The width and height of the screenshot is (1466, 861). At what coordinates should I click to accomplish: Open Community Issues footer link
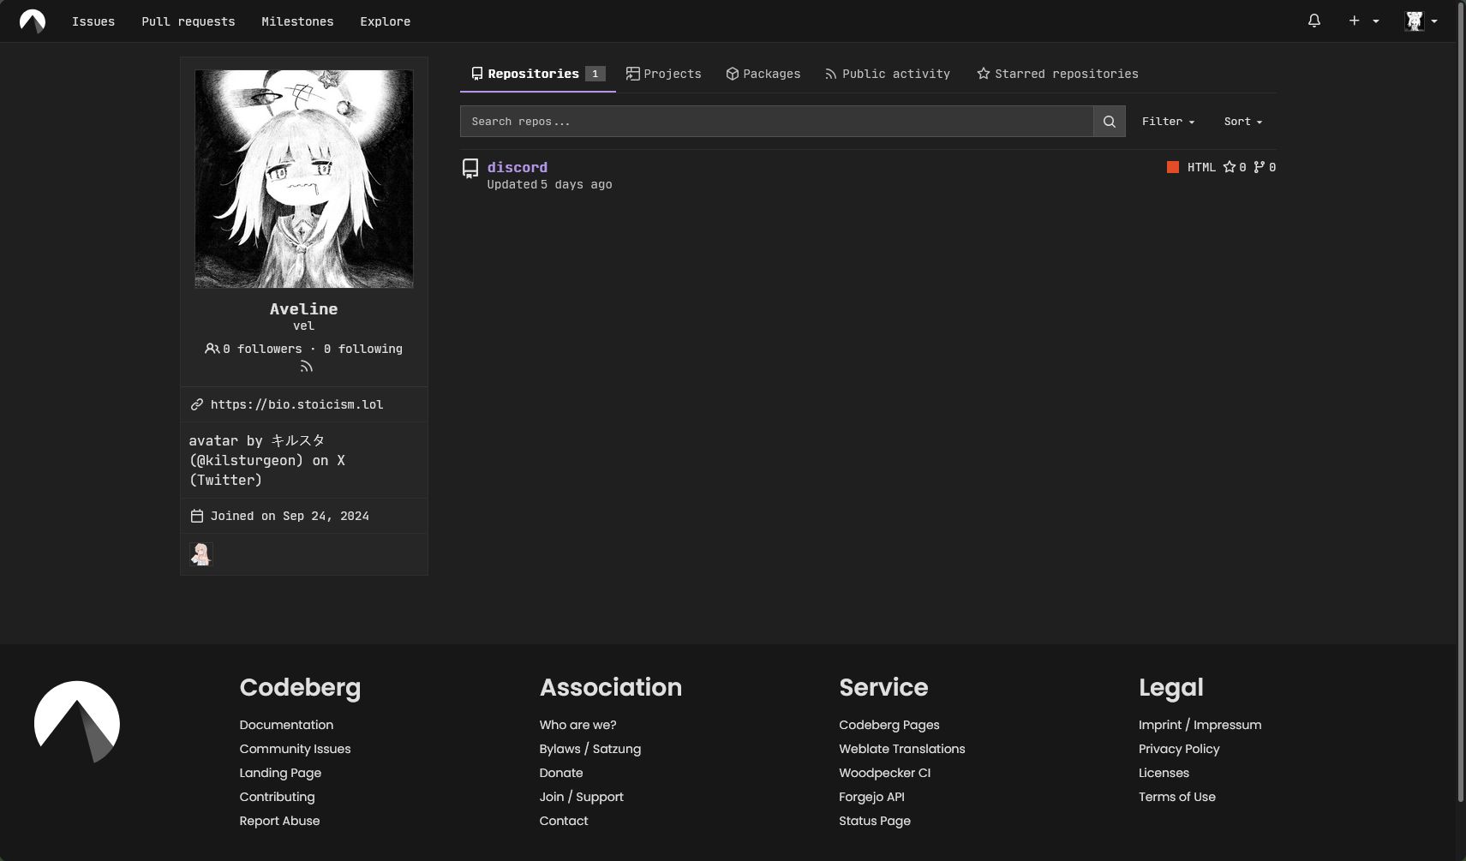click(295, 749)
